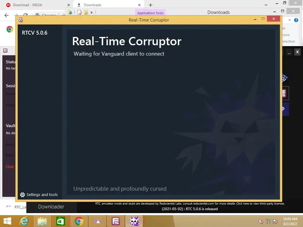The width and height of the screenshot is (303, 227).
Task: Minimize the Real-Time Corruptor window
Action: pyautogui.click(x=255, y=19)
